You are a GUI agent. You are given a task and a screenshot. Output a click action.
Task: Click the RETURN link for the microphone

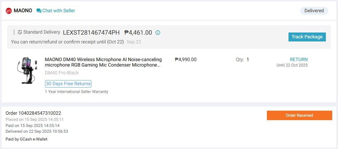click(x=299, y=59)
